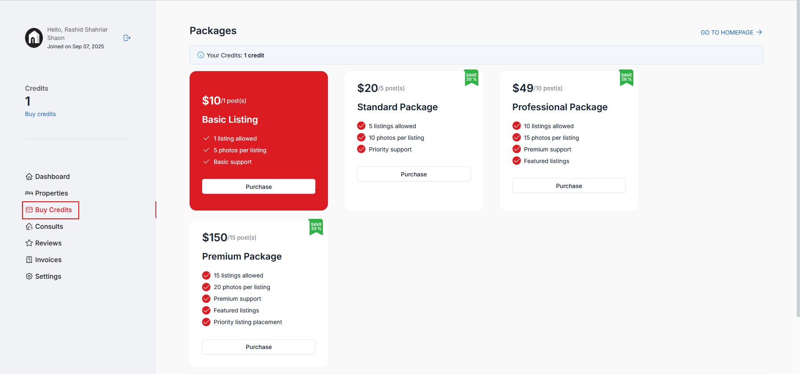Viewport: 800px width, 374px height.
Task: Click the Save 33% ribbon on Premium Package
Action: click(316, 227)
